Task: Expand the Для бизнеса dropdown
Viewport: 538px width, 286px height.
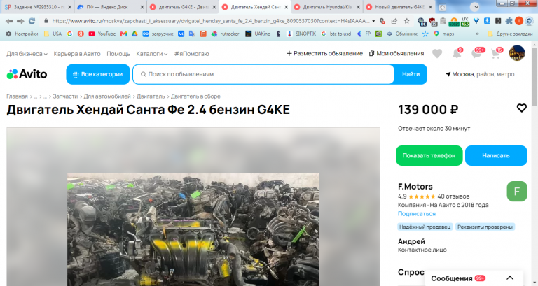Action: pos(27,54)
